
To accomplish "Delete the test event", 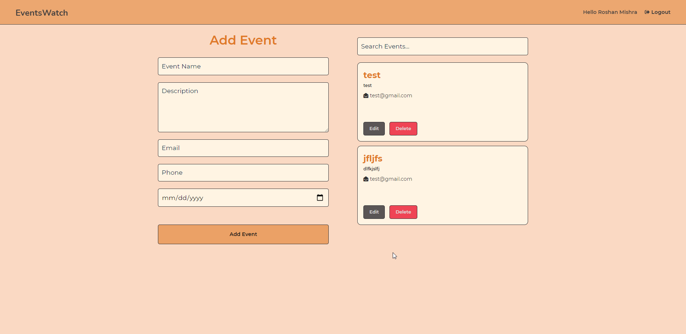I will click(403, 129).
